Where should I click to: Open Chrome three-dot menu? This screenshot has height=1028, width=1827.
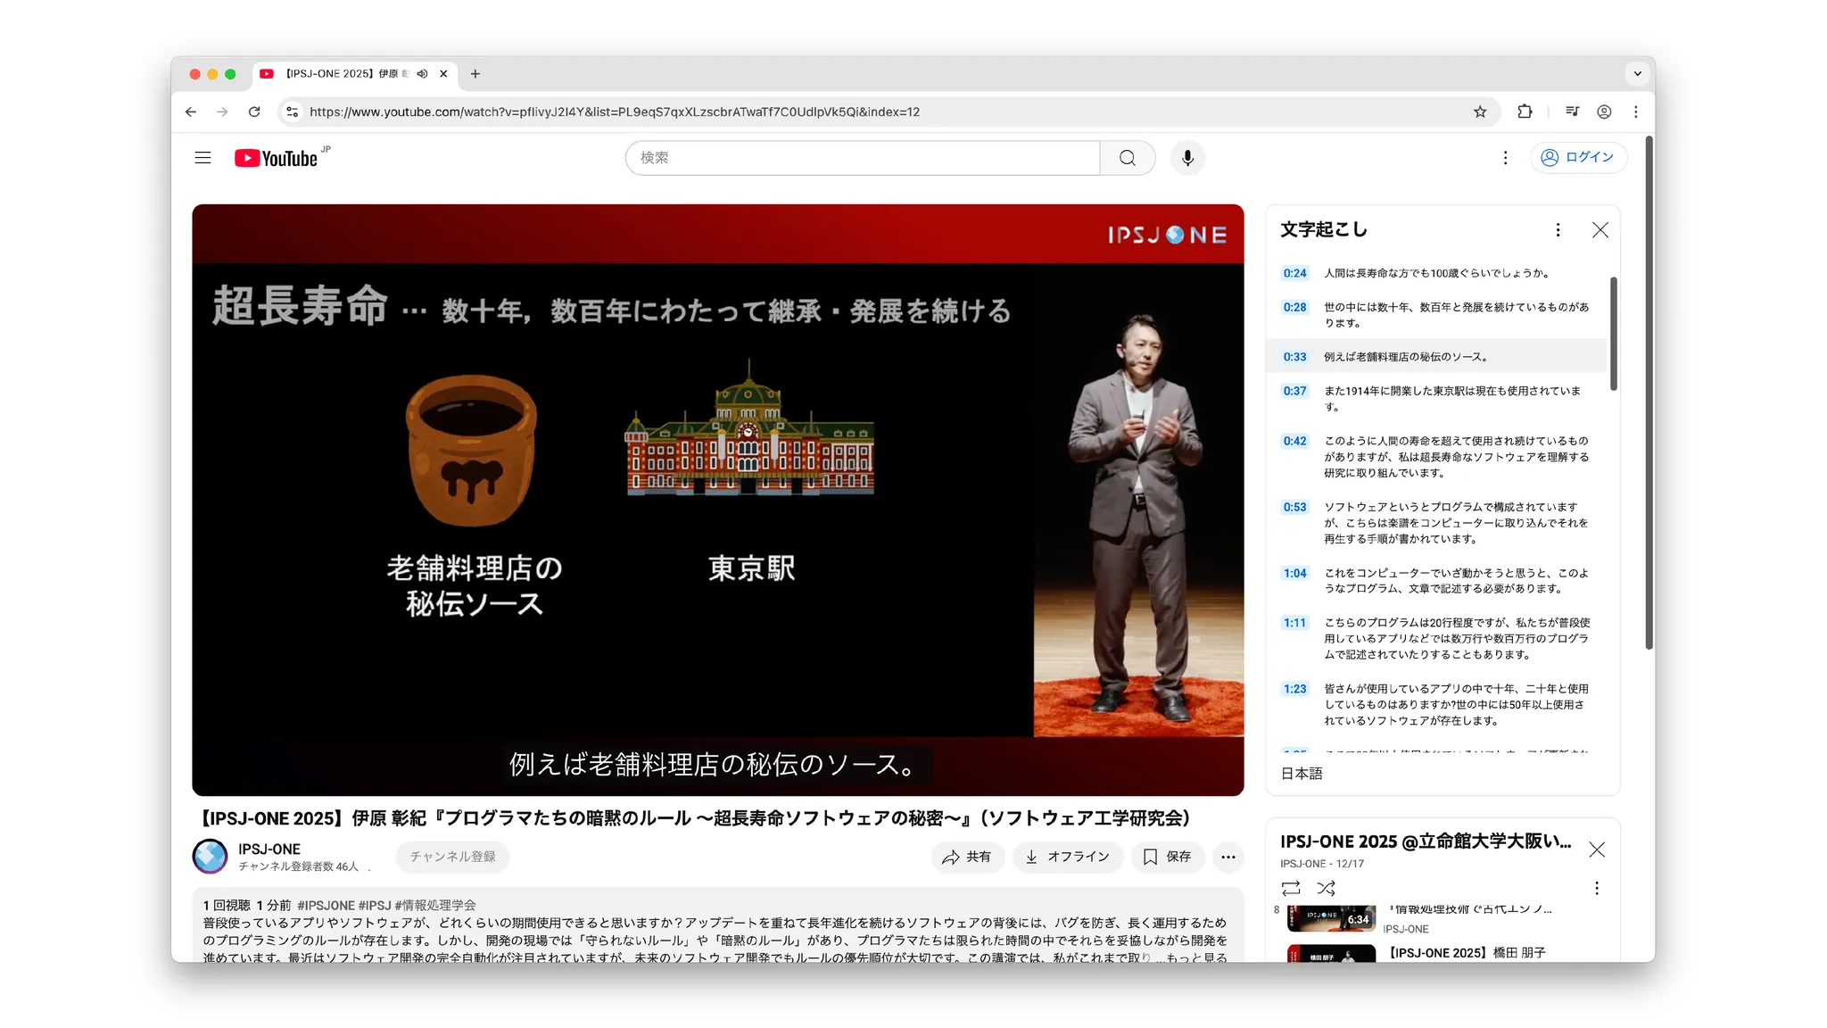coord(1635,112)
